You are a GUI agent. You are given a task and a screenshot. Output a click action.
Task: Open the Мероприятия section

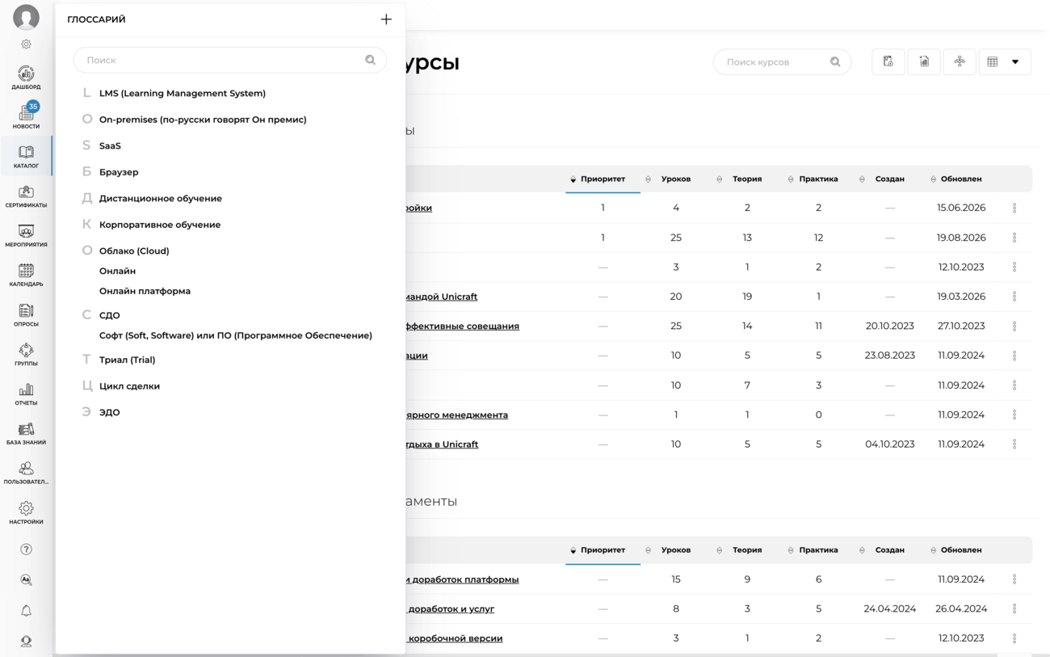pos(26,235)
